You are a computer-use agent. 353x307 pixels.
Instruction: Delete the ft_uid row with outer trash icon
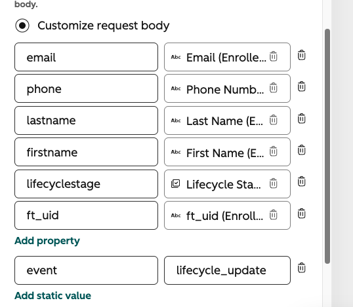point(301,213)
